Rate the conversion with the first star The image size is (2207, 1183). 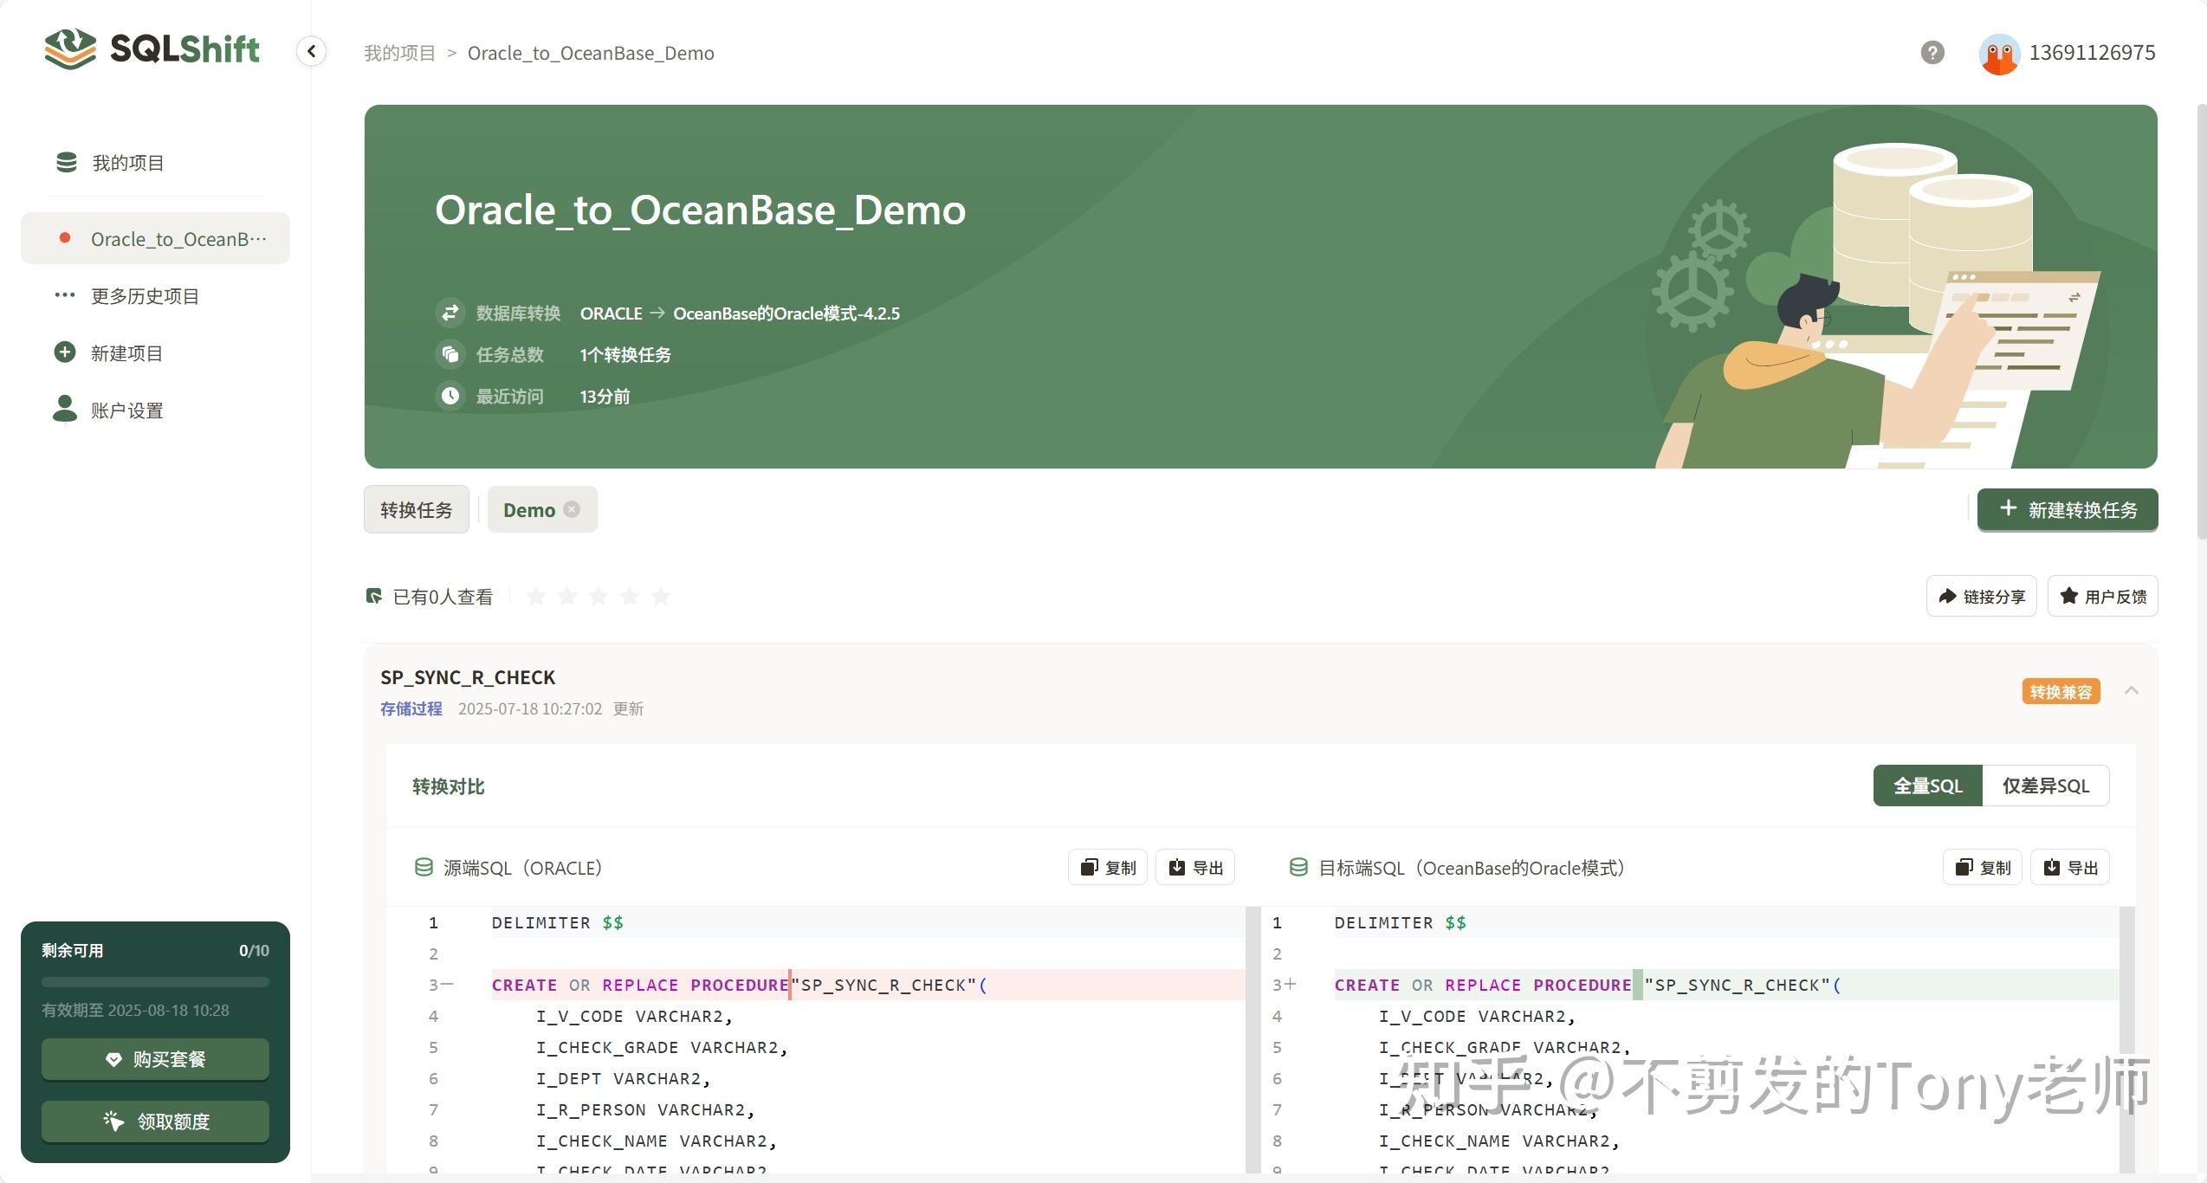click(x=536, y=596)
